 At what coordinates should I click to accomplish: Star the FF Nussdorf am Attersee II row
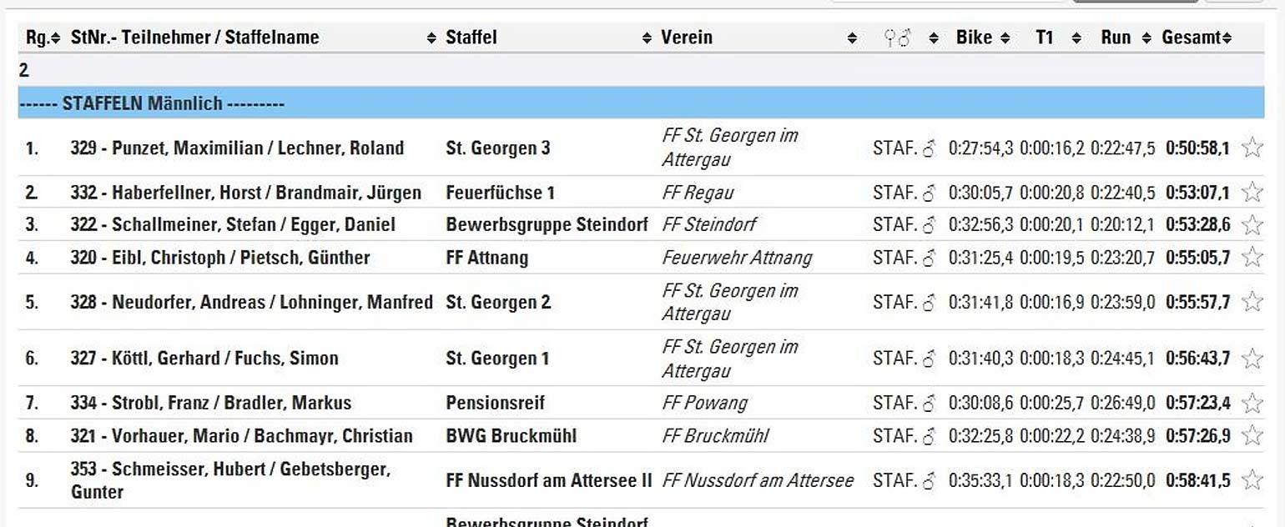(1252, 480)
